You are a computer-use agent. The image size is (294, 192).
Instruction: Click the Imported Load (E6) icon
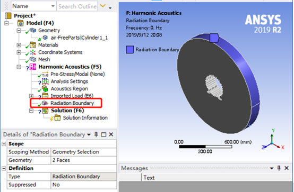click(x=45, y=96)
